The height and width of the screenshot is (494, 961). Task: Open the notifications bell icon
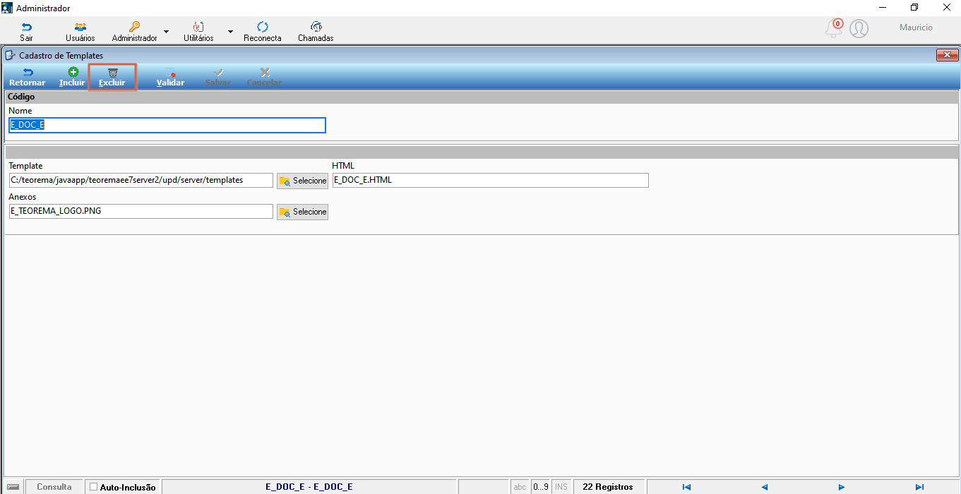[834, 28]
